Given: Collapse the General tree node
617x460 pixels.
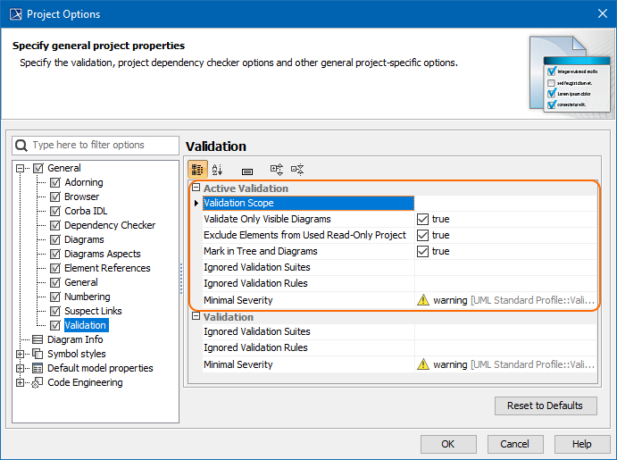Looking at the screenshot, I should point(21,168).
